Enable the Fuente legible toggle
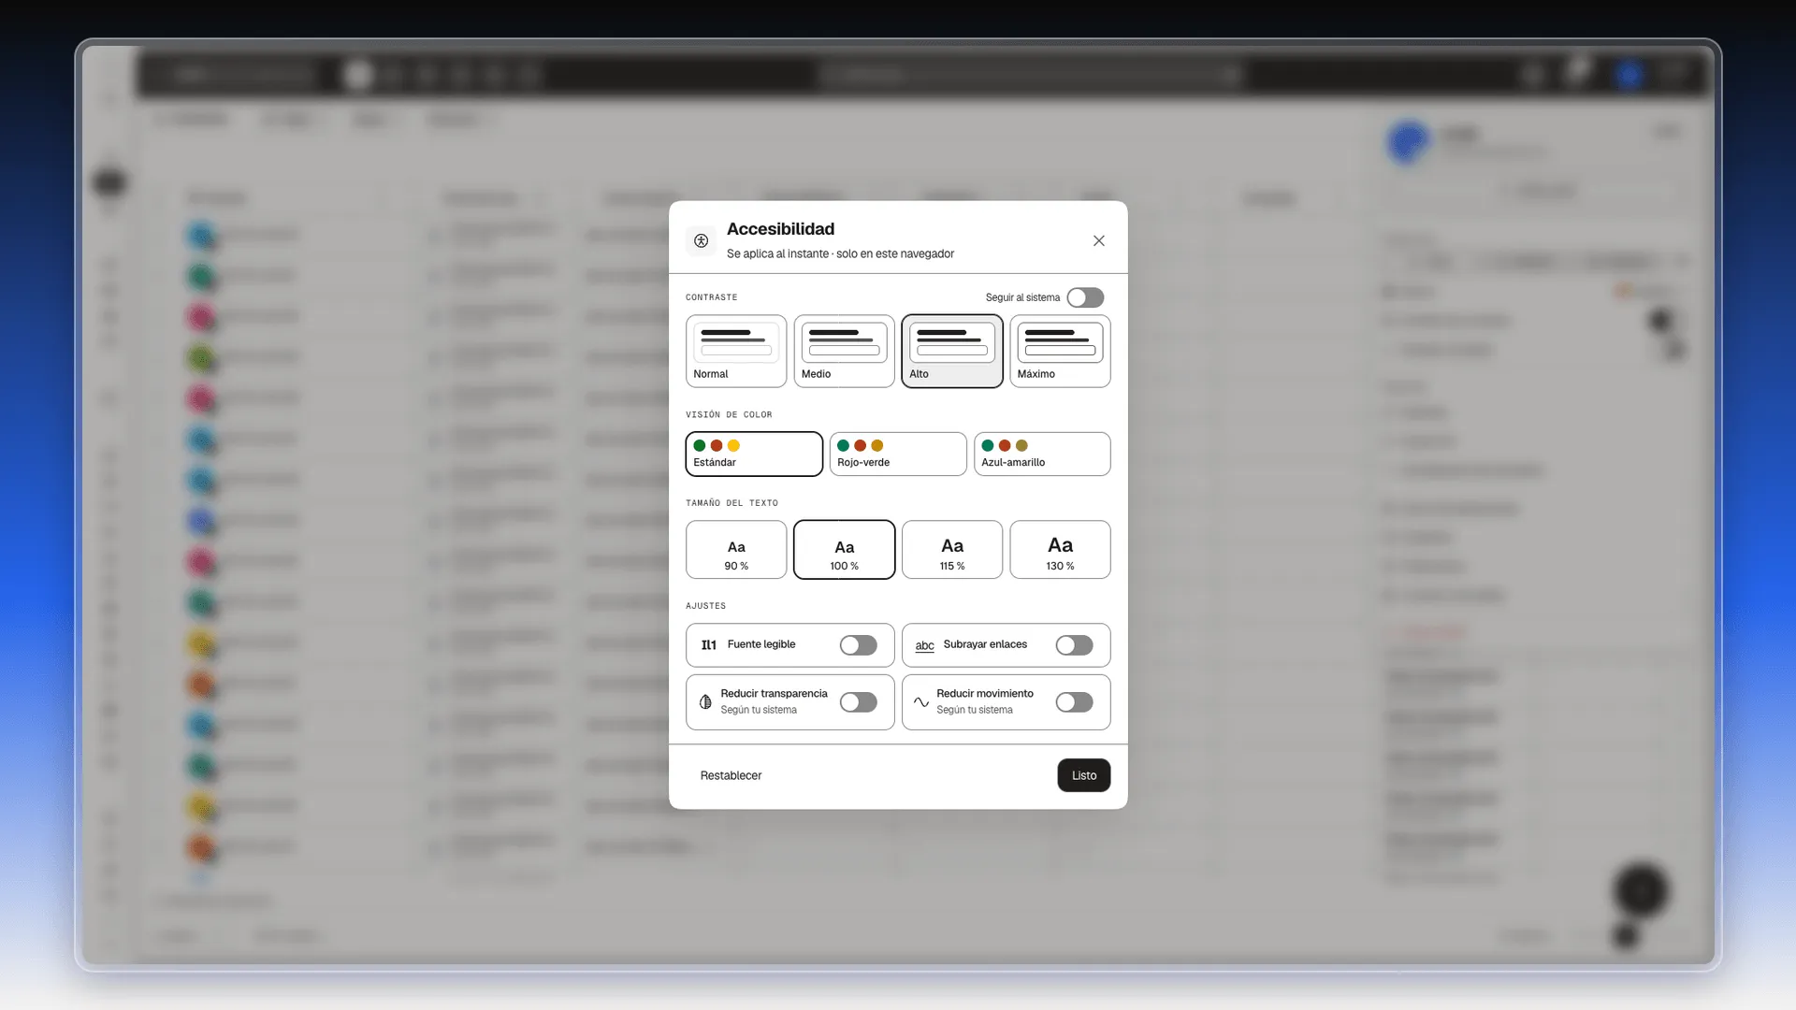 [858, 645]
